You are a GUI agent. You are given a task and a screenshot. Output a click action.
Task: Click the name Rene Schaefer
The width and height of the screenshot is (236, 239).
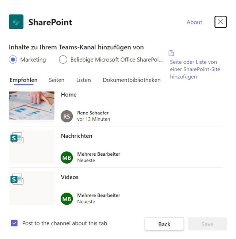point(93,113)
